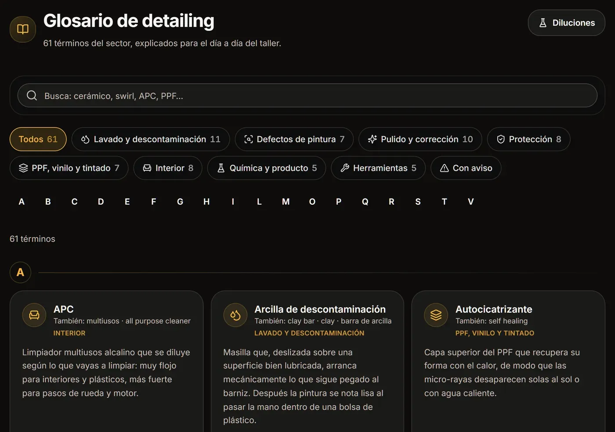The width and height of the screenshot is (615, 432).
Task: Click the INTERIOR tag on APC card
Action: point(69,333)
